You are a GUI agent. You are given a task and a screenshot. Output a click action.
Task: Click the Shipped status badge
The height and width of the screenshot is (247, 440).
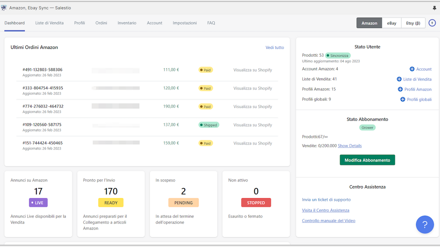pyautogui.click(x=209, y=125)
